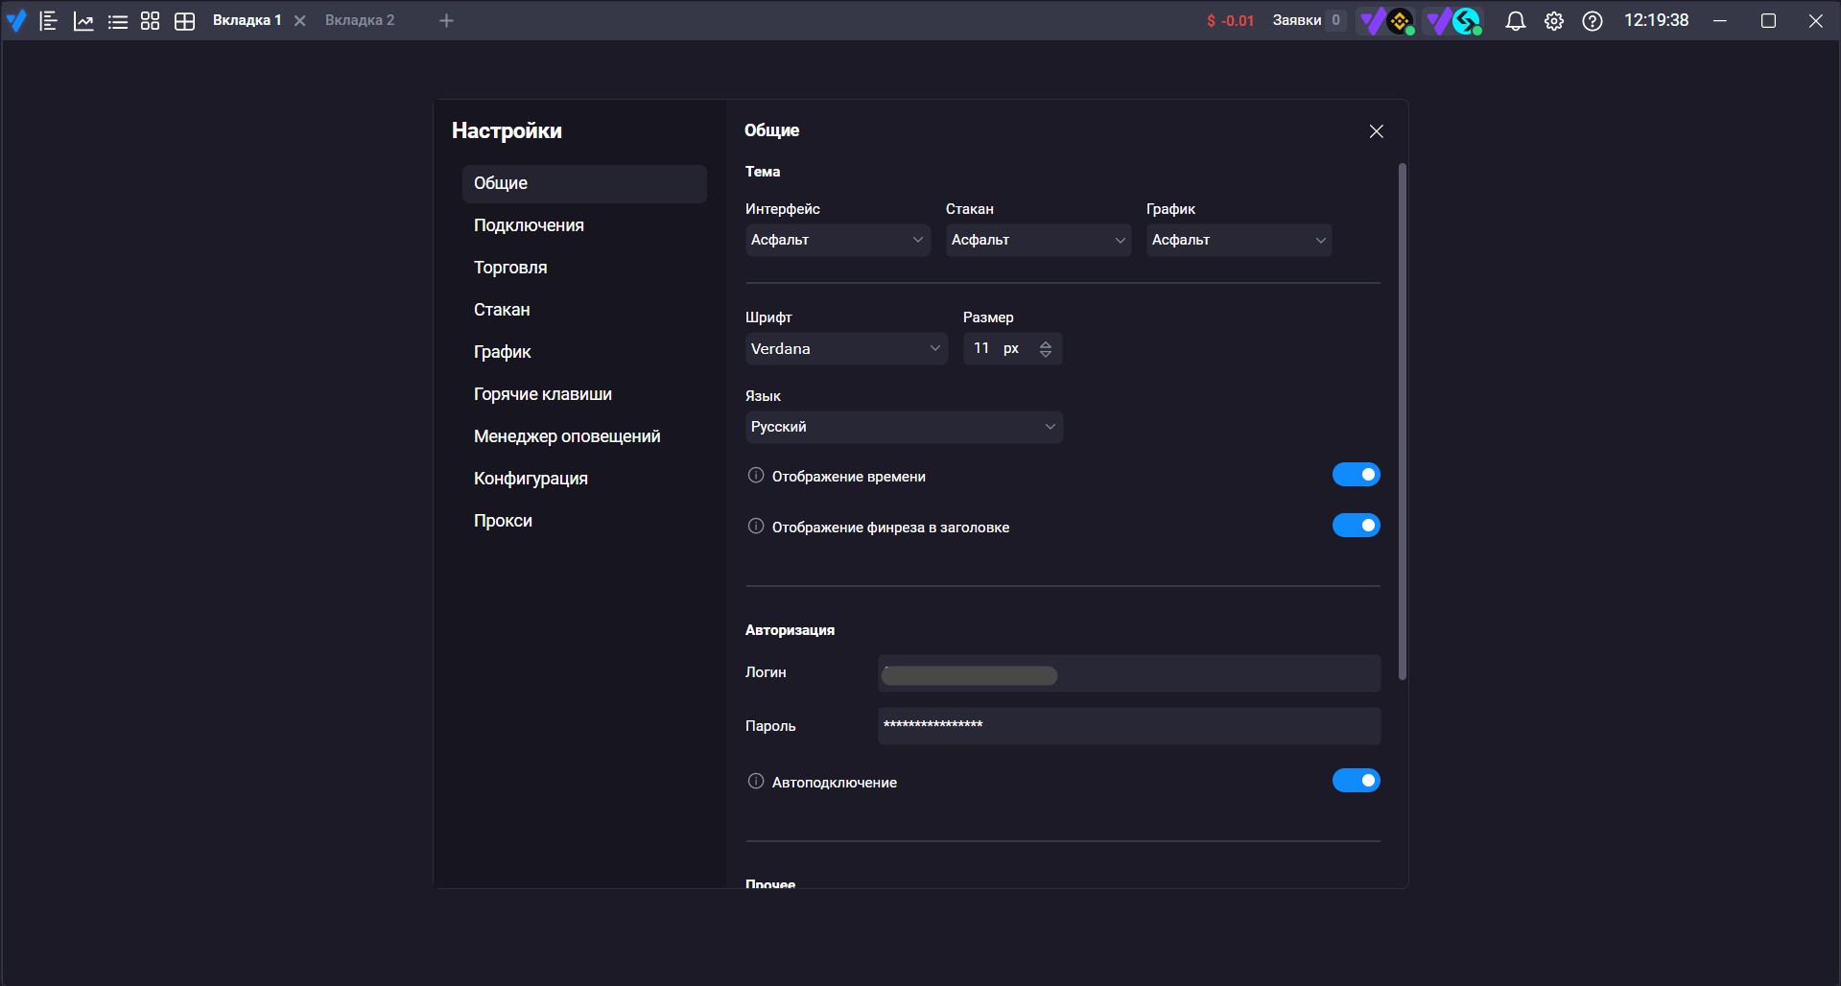Click the font size value 11

(x=981, y=348)
